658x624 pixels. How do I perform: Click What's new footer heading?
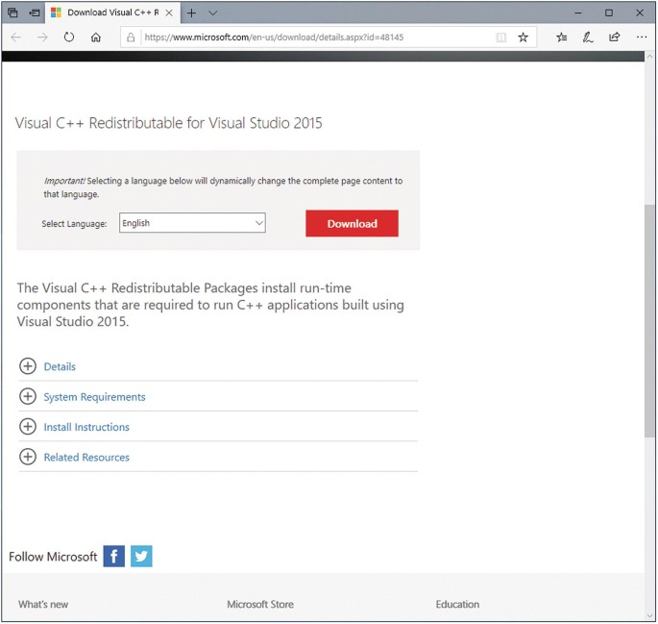[43, 604]
